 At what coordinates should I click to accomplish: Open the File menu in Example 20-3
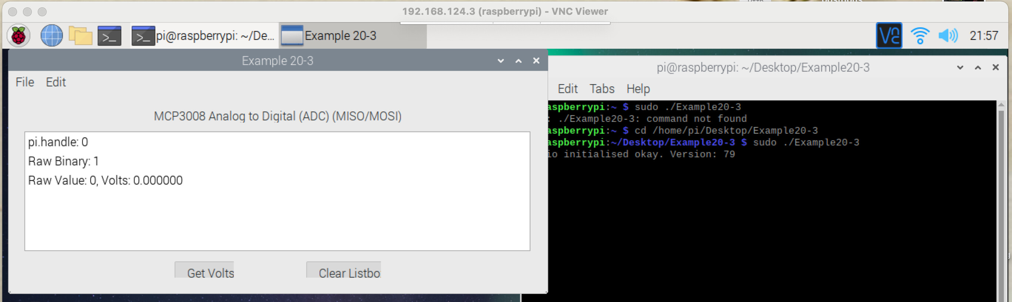pos(25,82)
